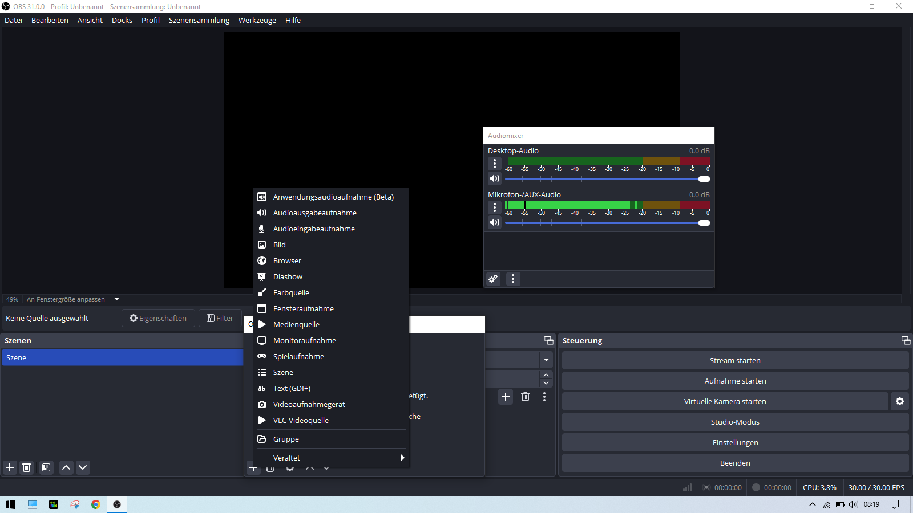The height and width of the screenshot is (513, 913).
Task: Select Diashow from the source menu
Action: pyautogui.click(x=331, y=276)
